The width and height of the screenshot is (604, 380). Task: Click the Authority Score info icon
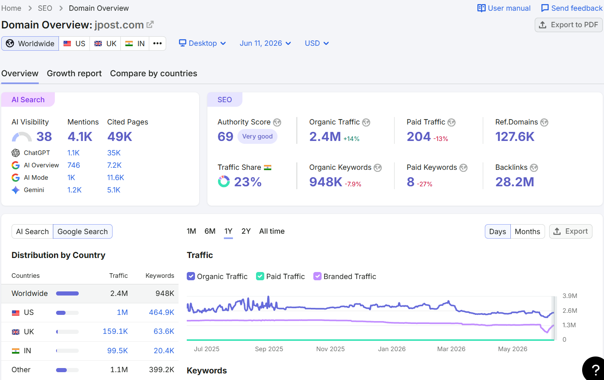click(x=277, y=122)
